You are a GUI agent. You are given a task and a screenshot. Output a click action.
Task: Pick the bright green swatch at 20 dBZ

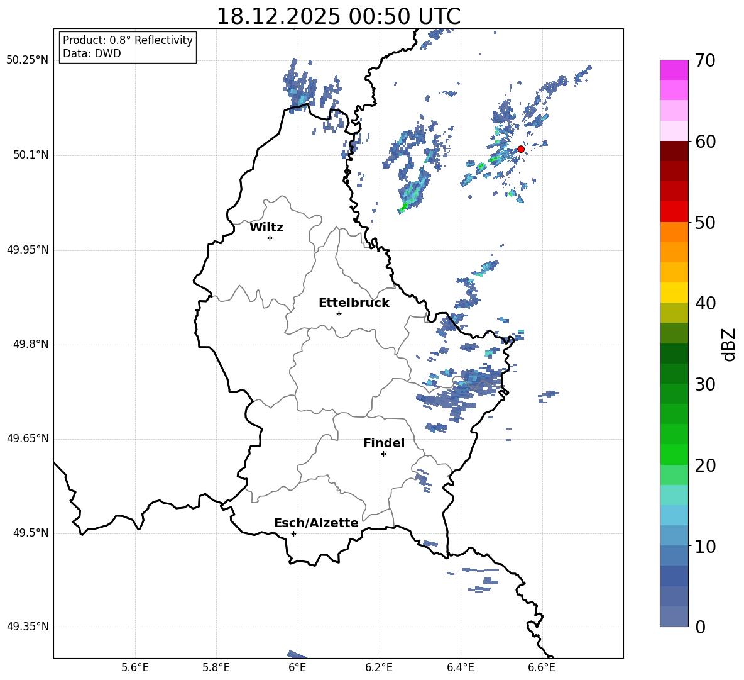coord(674,454)
